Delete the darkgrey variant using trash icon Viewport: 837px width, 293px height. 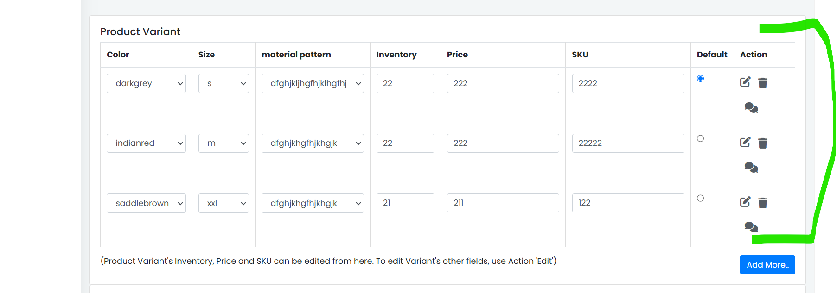763,83
